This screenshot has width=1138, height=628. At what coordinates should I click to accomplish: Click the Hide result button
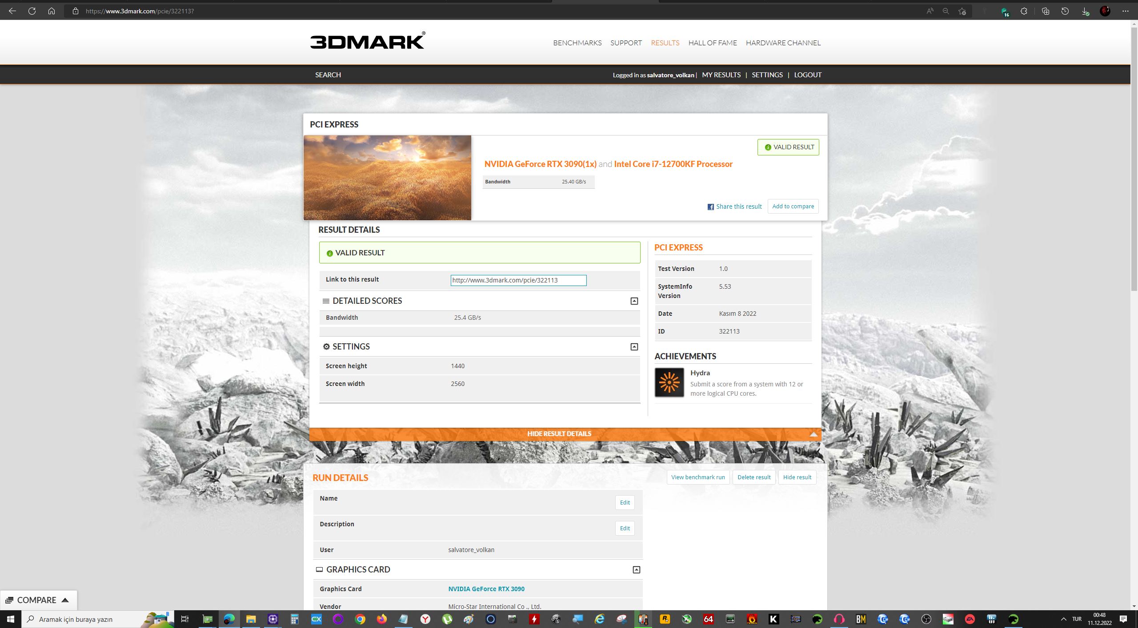point(797,477)
